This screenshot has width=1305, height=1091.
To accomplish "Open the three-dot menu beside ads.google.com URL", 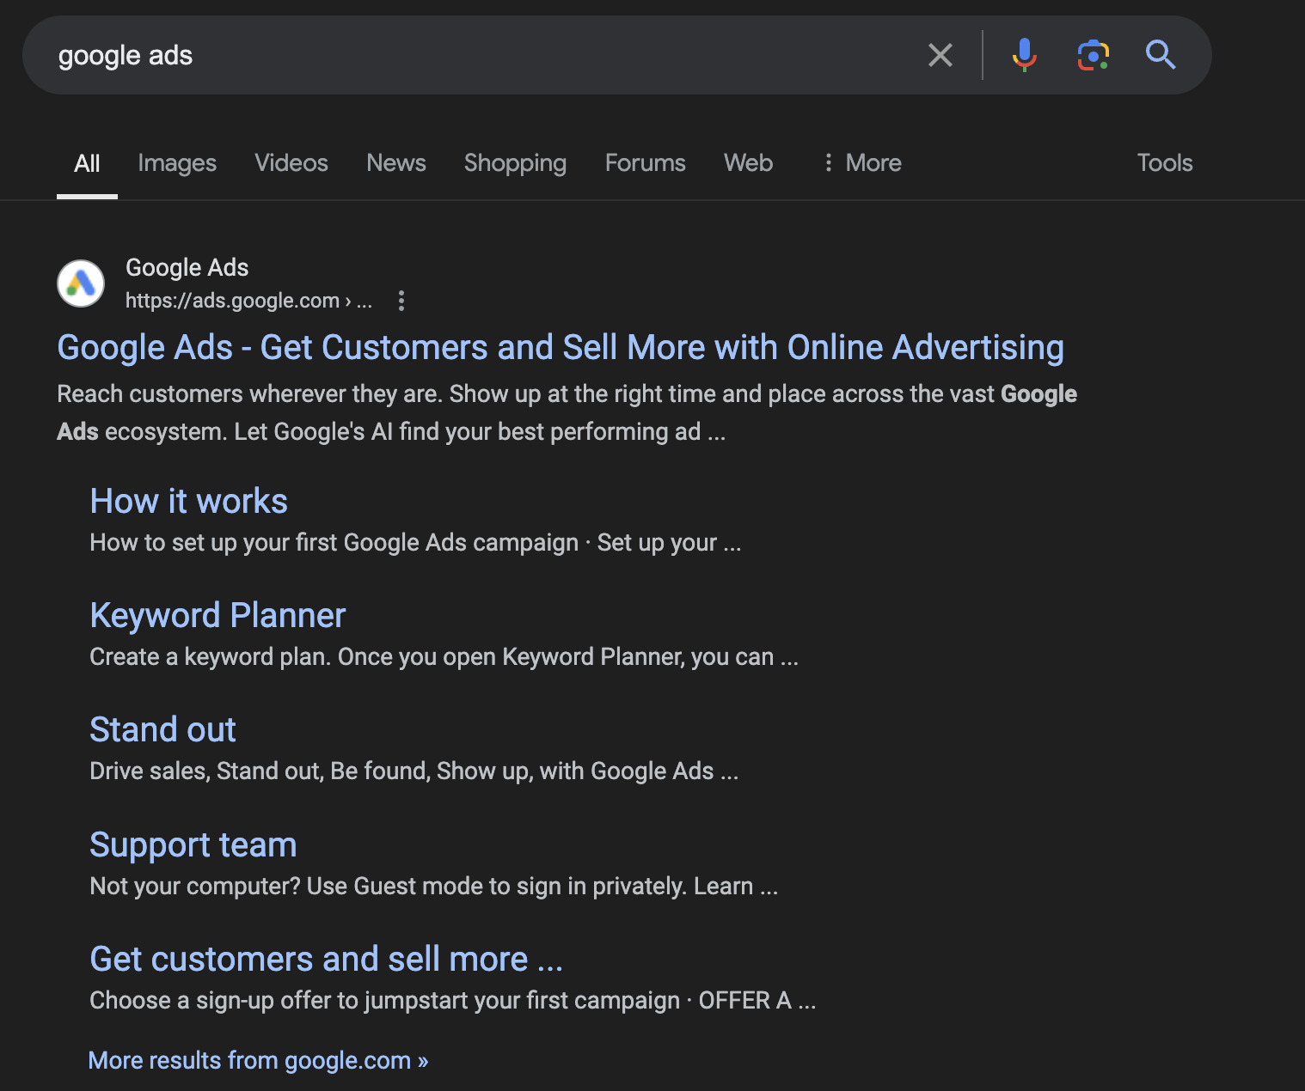I will click(401, 301).
